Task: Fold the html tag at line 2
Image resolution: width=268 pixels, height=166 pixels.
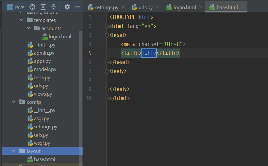Action: pyautogui.click(x=107, y=27)
